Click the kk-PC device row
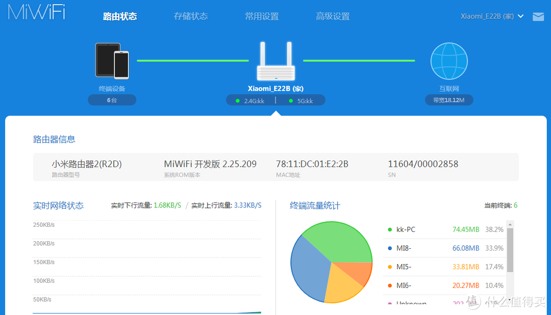 [444, 229]
